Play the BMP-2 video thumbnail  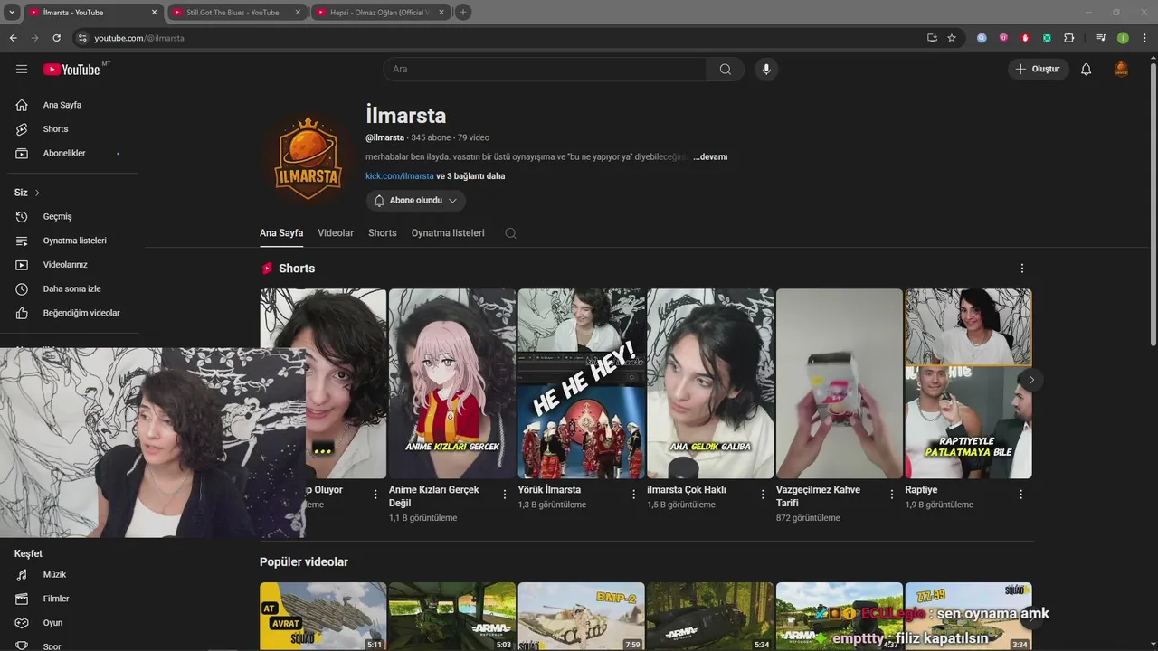coord(582,617)
